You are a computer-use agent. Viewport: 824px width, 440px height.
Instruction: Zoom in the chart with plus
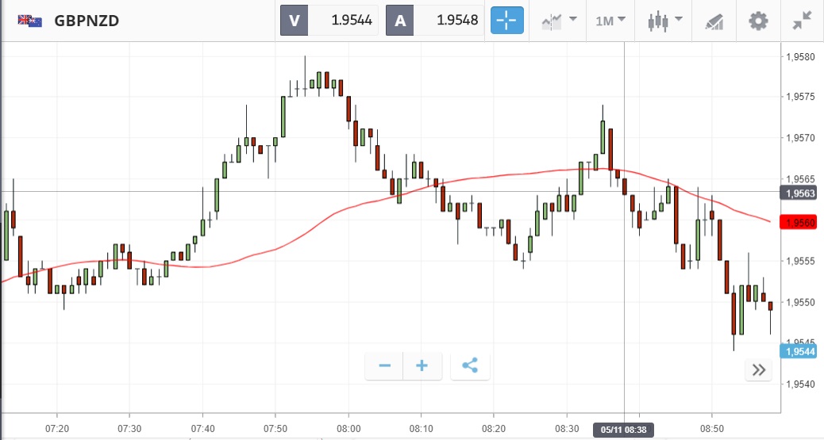(422, 365)
